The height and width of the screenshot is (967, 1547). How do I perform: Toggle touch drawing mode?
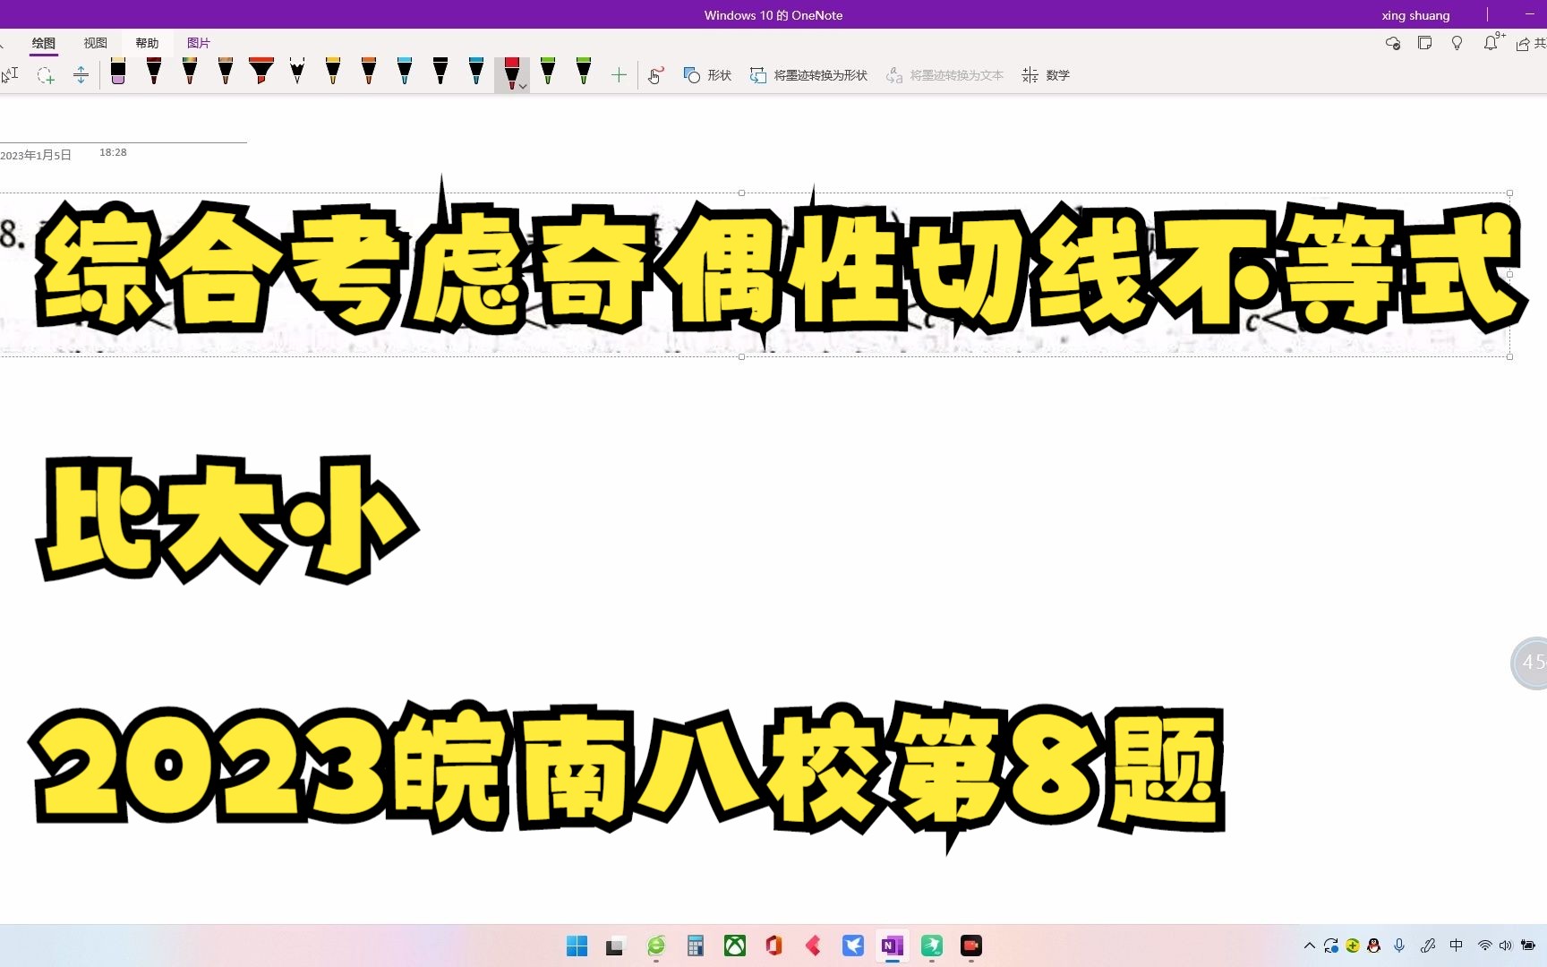pyautogui.click(x=654, y=75)
